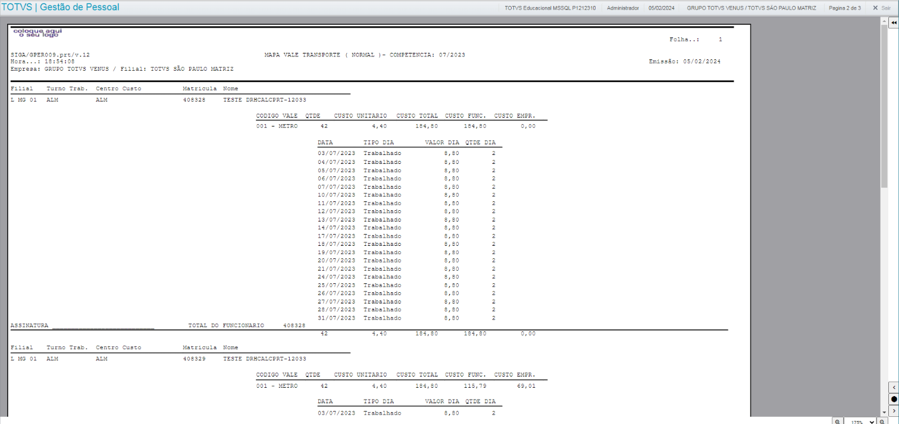The width and height of the screenshot is (899, 424).
Task: Click 'TOTVS Educacional MSSQL P1212310' environment label
Action: click(550, 8)
